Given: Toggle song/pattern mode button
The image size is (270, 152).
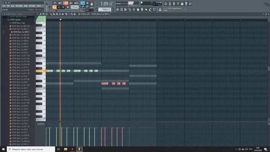Looking at the screenshot, I should click(54, 7).
